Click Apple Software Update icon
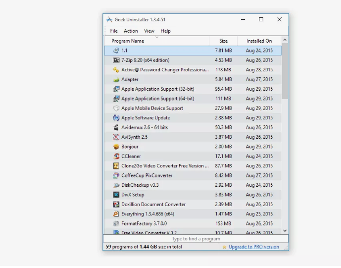341x268 pixels. click(x=116, y=118)
